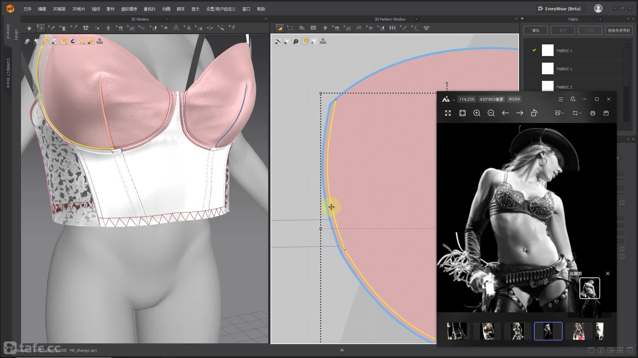The width and height of the screenshot is (638, 358).
Task: Expand the 3D Window title dropdown
Action: click(166, 19)
